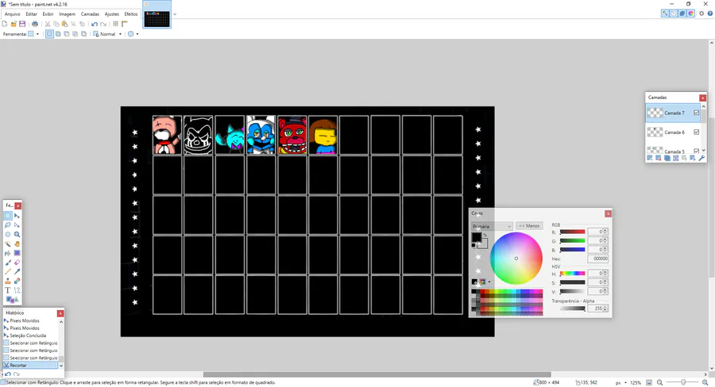Choose Intersect selection mode icon
Viewport: 715px width, 387px height.
(75, 33)
